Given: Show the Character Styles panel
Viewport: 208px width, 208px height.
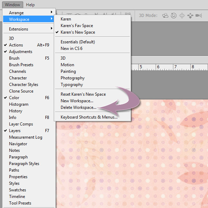Looking at the screenshot, I should click(28, 85).
